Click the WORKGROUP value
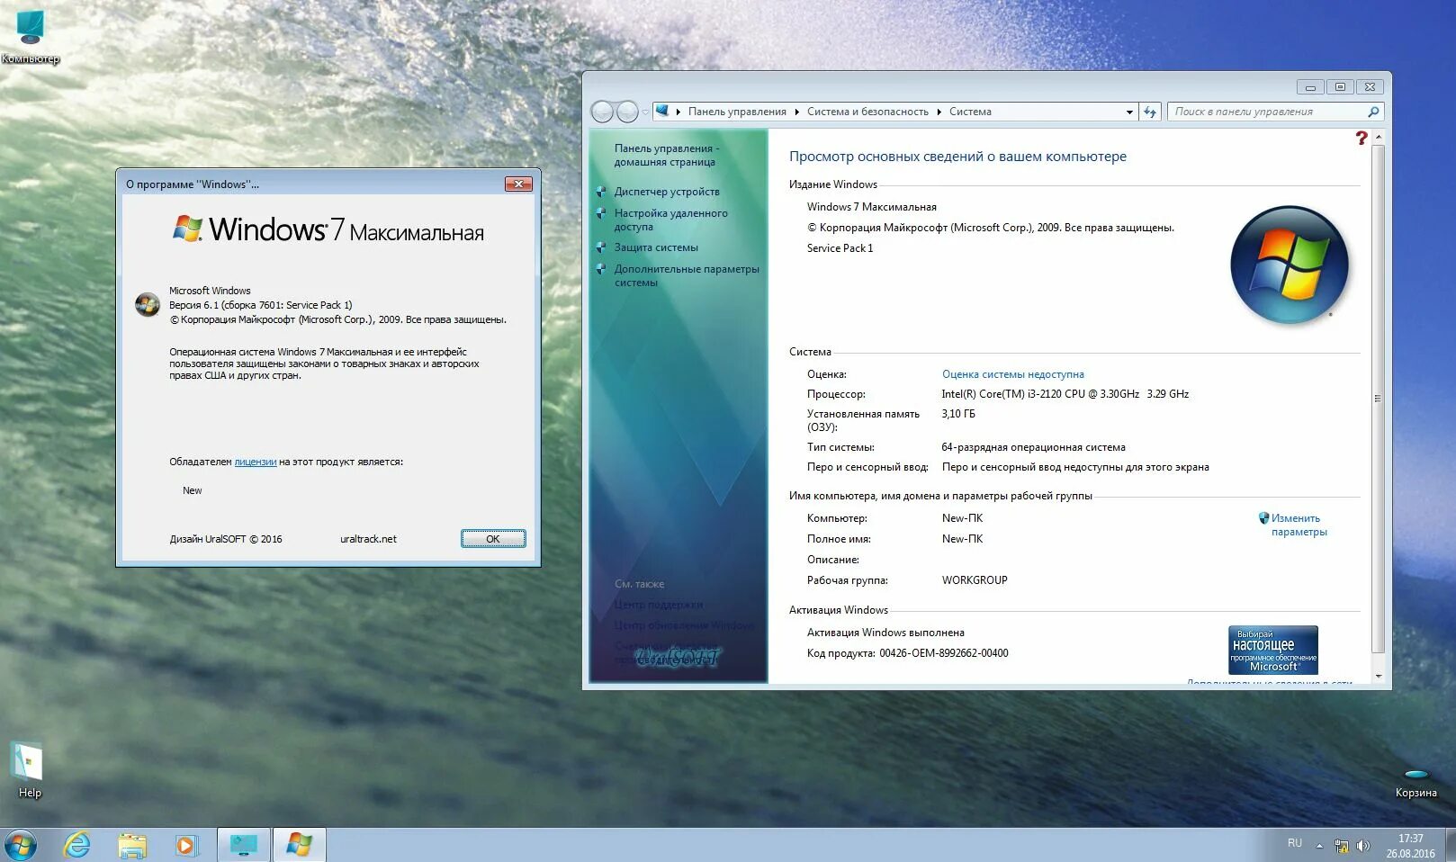 (975, 580)
